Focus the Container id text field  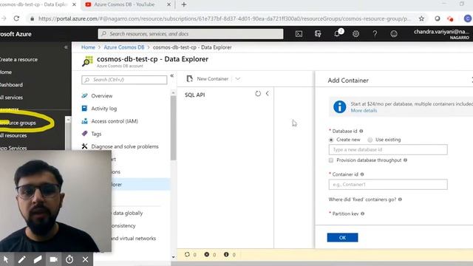point(388,185)
